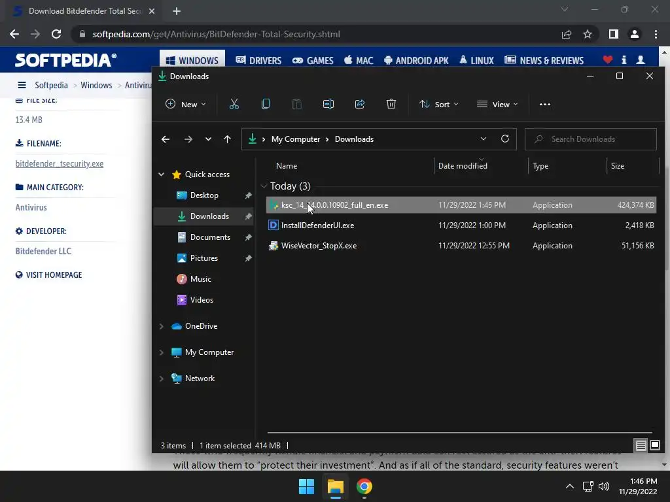Open NEWS & REVIEWS section
The image size is (670, 502).
544,61
